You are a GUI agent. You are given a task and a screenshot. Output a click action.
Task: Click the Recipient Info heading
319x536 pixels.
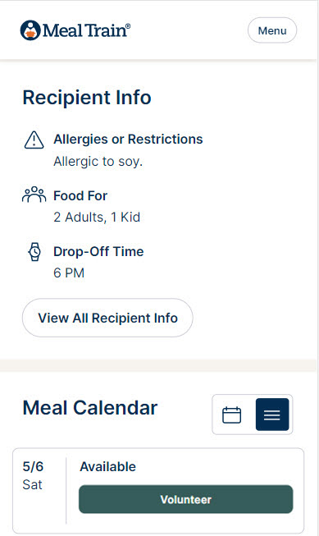pos(87,98)
